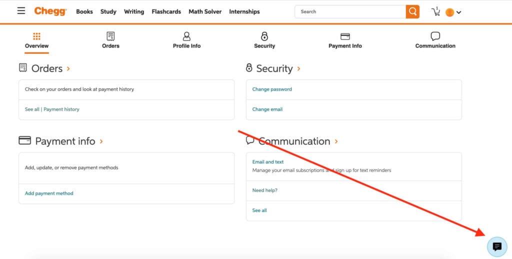Switch to the Payment Info tab label
The width and height of the screenshot is (512, 259).
click(x=345, y=46)
